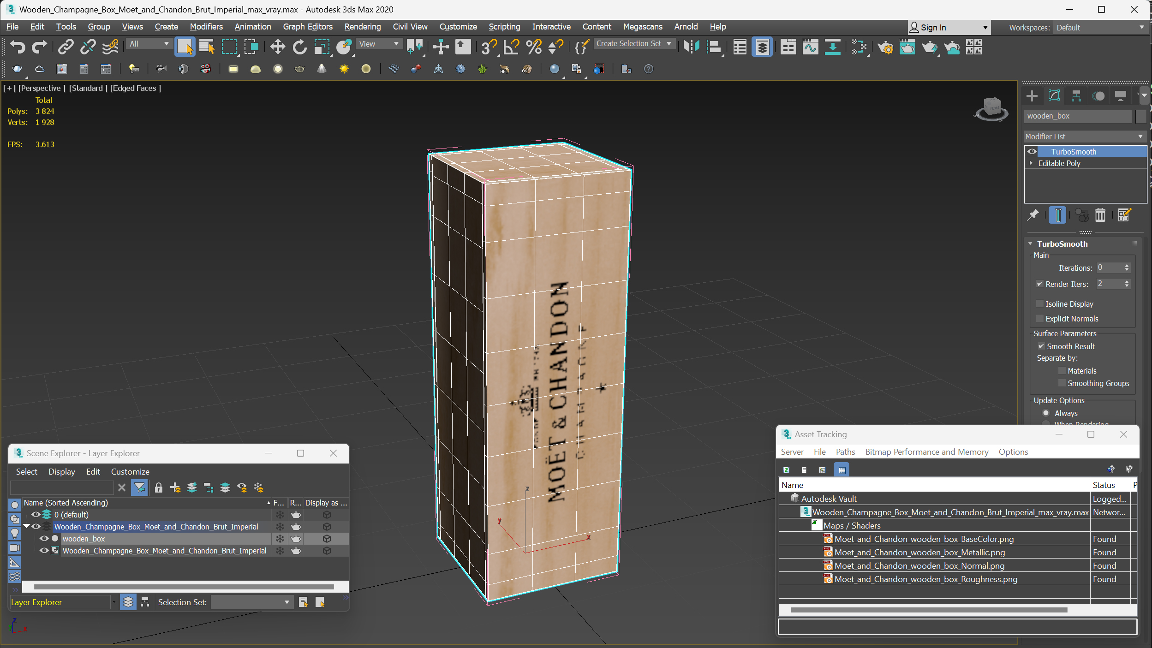Collapse the TurboSmooth rollout
The width and height of the screenshot is (1152, 648).
pyautogui.click(x=1031, y=244)
